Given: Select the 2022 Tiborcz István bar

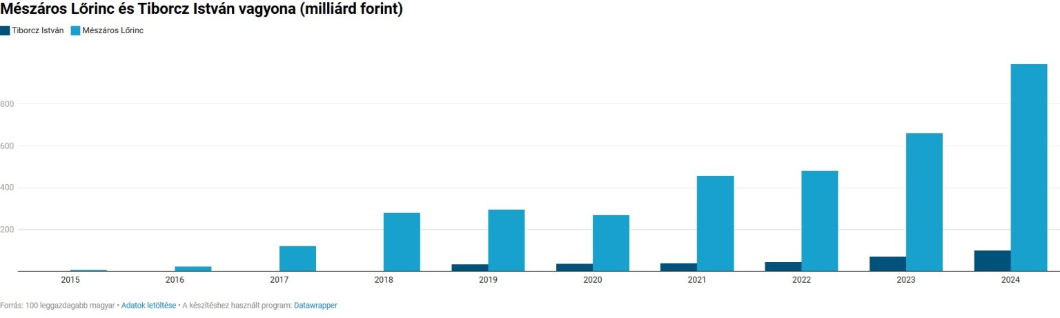Looking at the screenshot, I should pos(783,266).
